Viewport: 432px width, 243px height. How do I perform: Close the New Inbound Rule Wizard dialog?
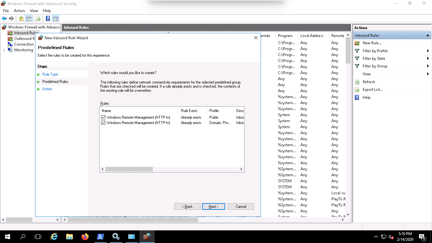tap(256, 38)
